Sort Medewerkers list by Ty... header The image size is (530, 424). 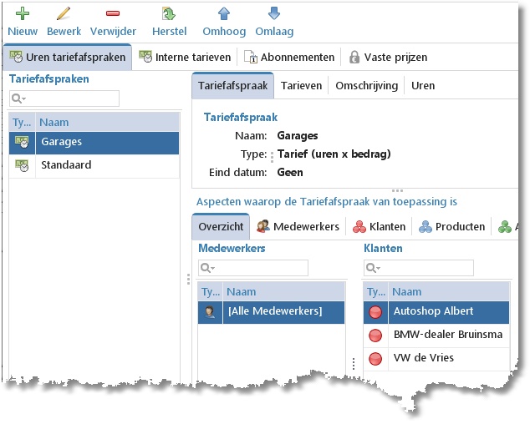(x=210, y=291)
